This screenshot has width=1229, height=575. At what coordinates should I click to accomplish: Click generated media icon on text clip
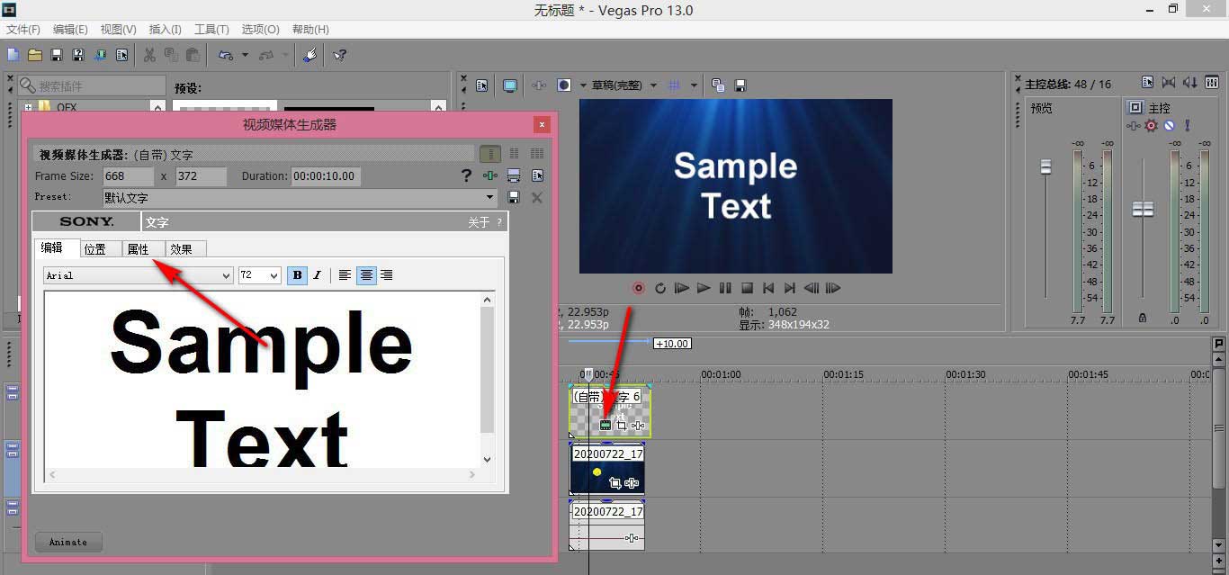click(x=605, y=425)
